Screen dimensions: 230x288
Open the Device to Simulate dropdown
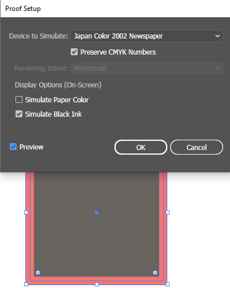pyautogui.click(x=147, y=36)
